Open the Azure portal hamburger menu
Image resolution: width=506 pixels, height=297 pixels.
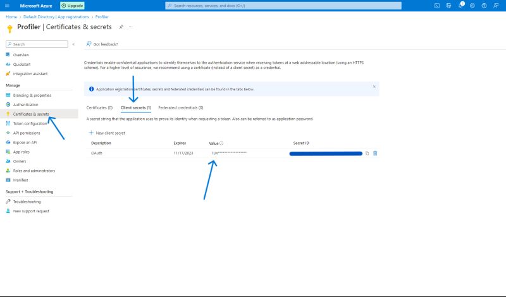click(x=7, y=6)
